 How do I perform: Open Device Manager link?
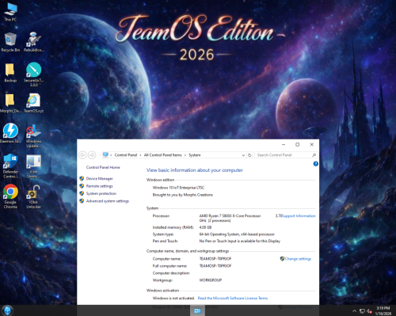(99, 179)
